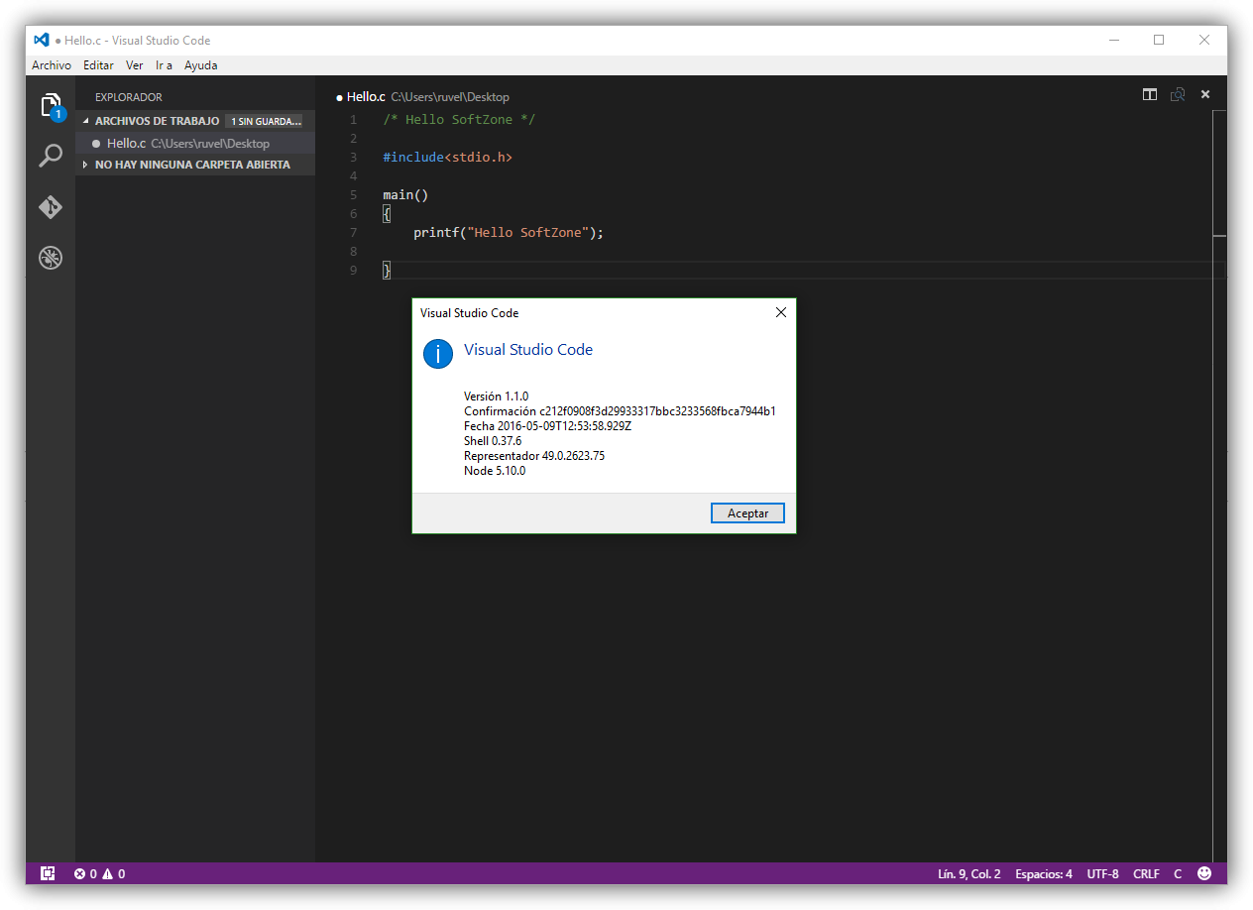Click the EXPLORADOR panel title
1253x910 pixels.
pos(129,97)
